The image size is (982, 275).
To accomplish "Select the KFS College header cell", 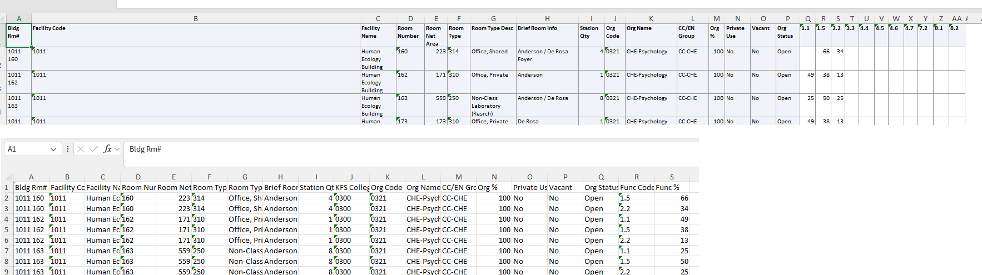I will click(351, 188).
